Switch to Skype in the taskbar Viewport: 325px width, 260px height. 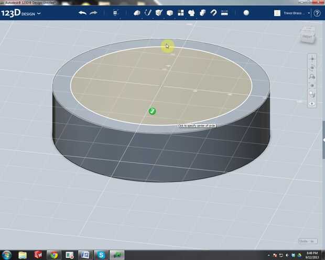tap(101, 255)
